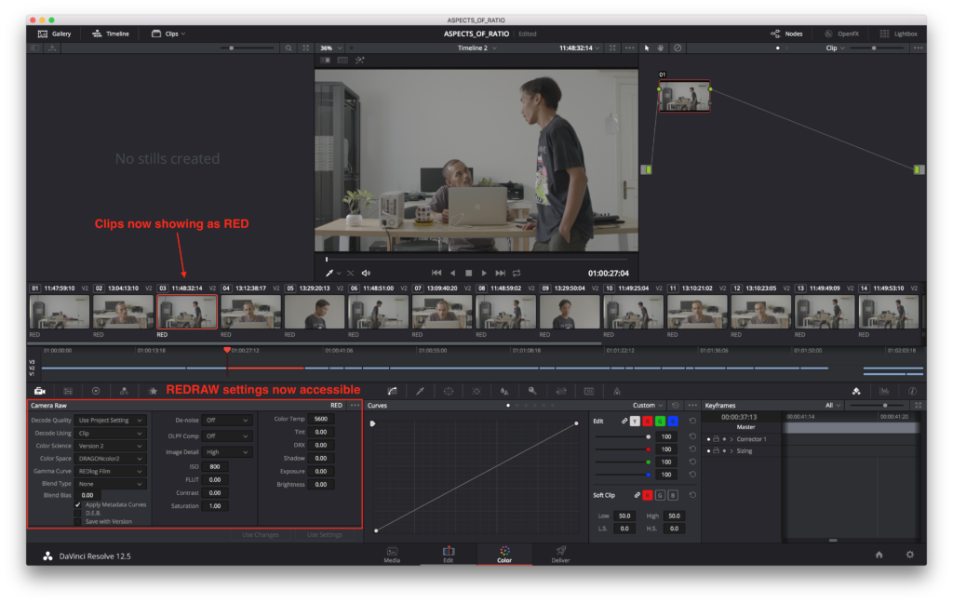Toggle the blue curve channel button

[x=673, y=421]
